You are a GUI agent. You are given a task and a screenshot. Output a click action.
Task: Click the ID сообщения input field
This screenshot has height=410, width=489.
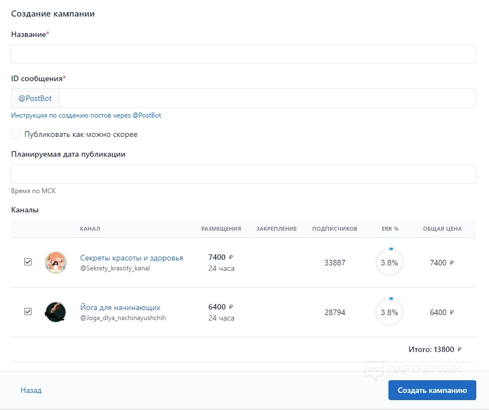coord(267,98)
